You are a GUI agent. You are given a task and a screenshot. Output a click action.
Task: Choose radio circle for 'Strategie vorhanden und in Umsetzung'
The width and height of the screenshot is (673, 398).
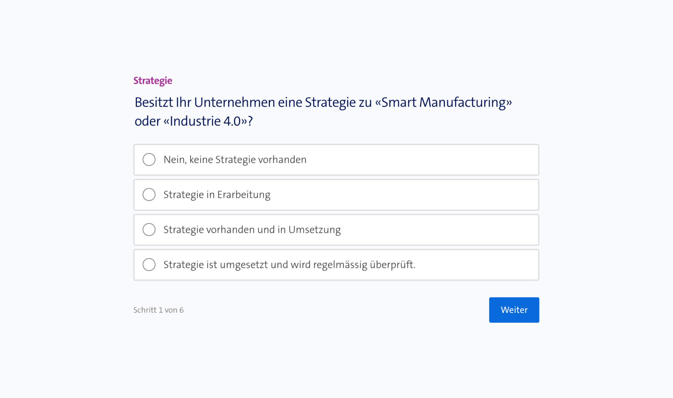[x=149, y=230]
